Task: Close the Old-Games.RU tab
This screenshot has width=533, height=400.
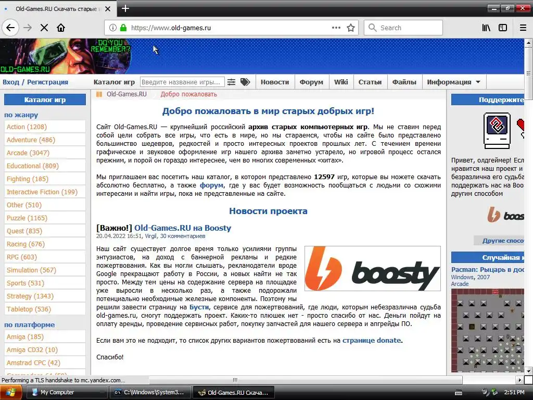Action: click(x=108, y=9)
